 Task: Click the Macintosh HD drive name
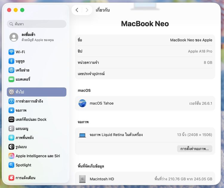click(102, 179)
